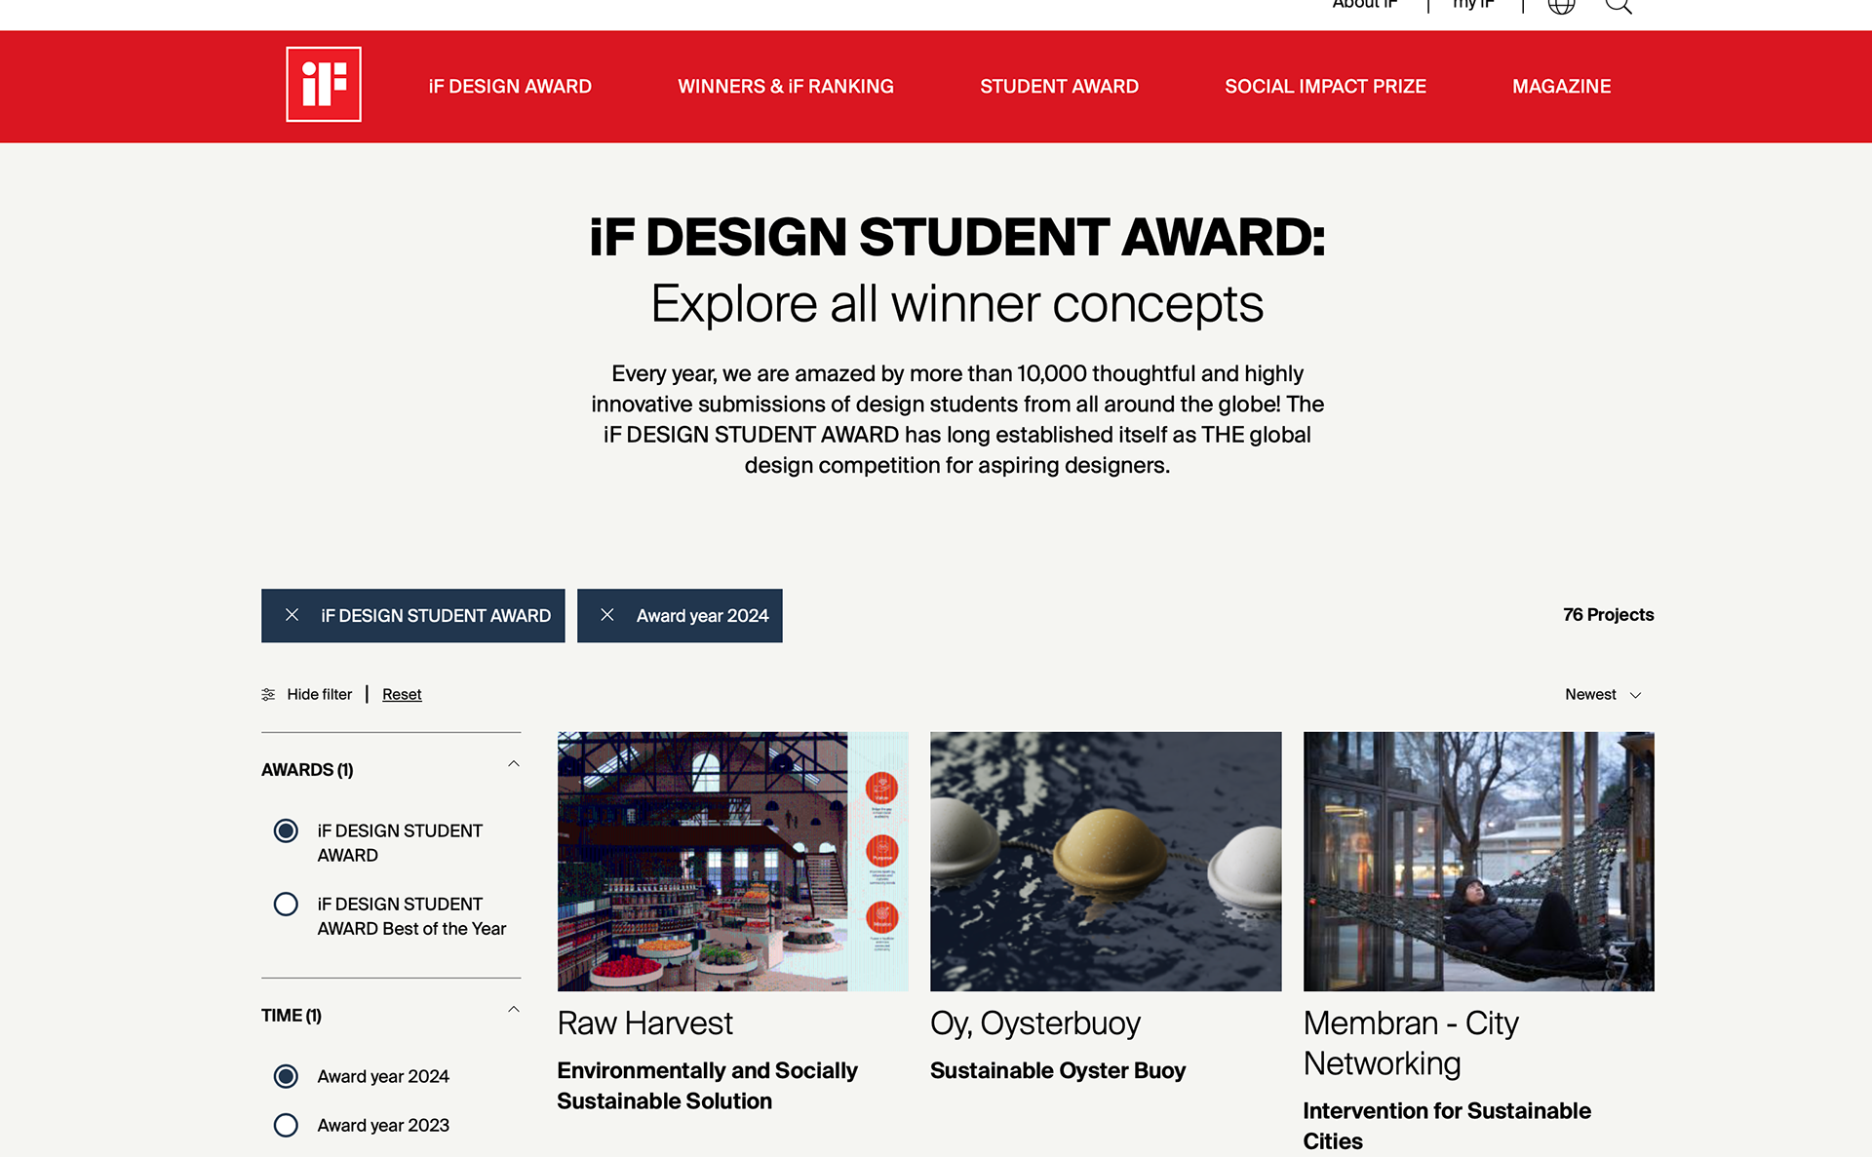This screenshot has width=1872, height=1157.
Task: Open the MAGAZINE menu
Action: coord(1561,87)
